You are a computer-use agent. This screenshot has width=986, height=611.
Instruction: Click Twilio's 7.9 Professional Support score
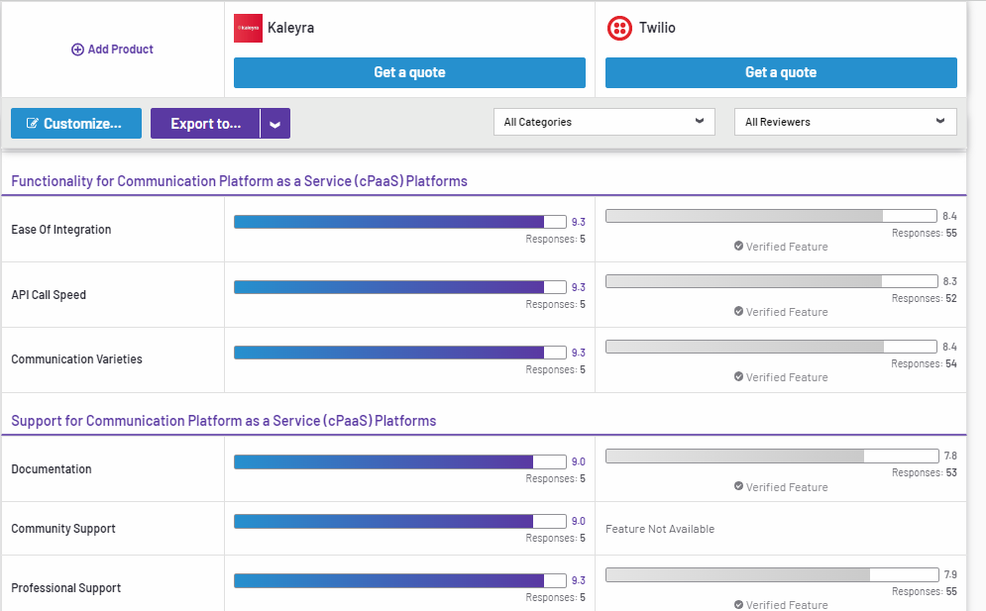click(950, 574)
